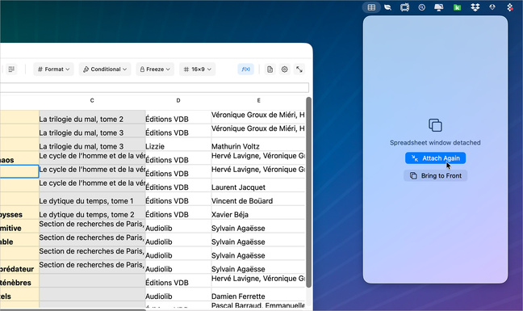Select cell 'Le dytique du temps, tome 2'
The height and width of the screenshot is (311, 523).
(92, 212)
